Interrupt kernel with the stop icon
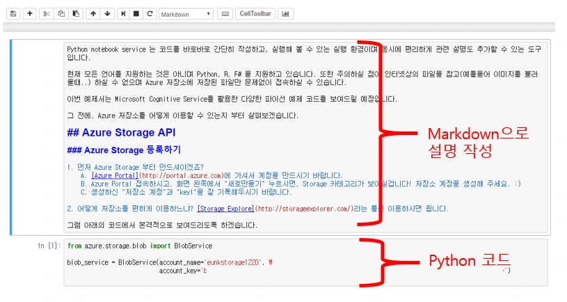The width and height of the screenshot is (567, 302). (x=136, y=14)
